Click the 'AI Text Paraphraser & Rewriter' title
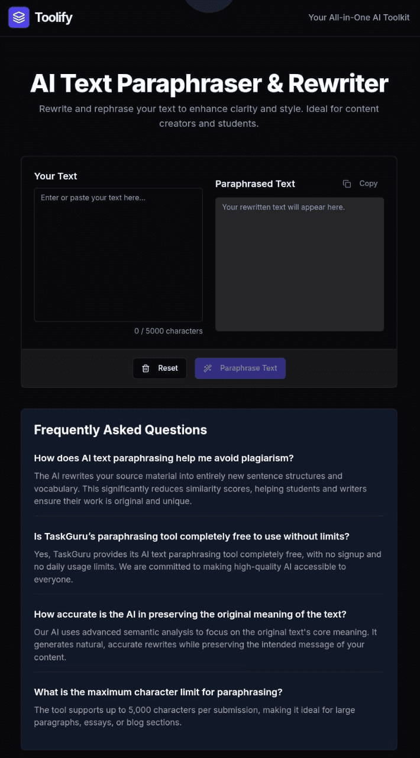Screen dimensions: 420x758 pos(209,83)
